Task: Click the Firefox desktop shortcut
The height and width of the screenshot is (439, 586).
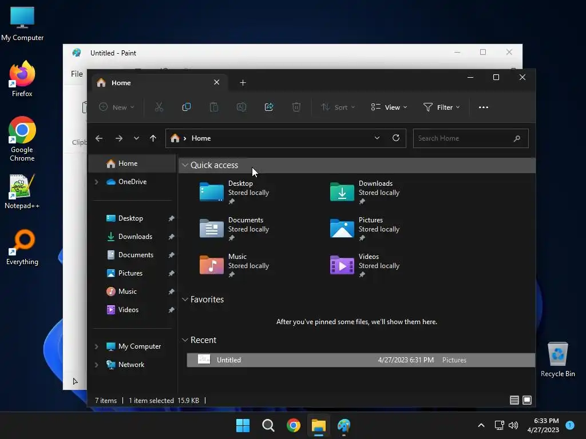Action: [22, 79]
